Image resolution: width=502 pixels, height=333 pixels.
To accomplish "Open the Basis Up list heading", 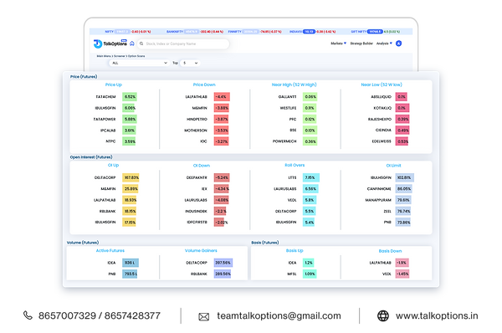I will 295,251.
